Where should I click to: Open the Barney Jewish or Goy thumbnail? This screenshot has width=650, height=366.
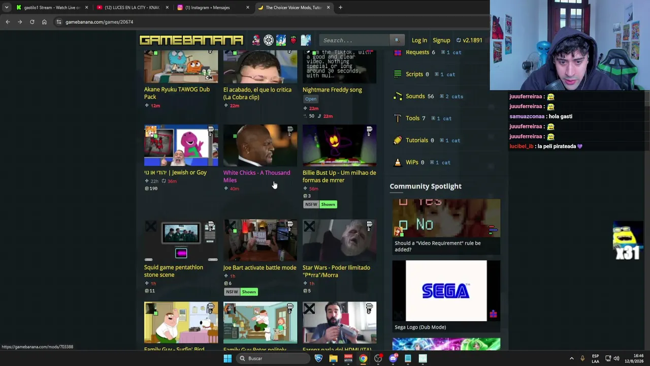coord(181,145)
